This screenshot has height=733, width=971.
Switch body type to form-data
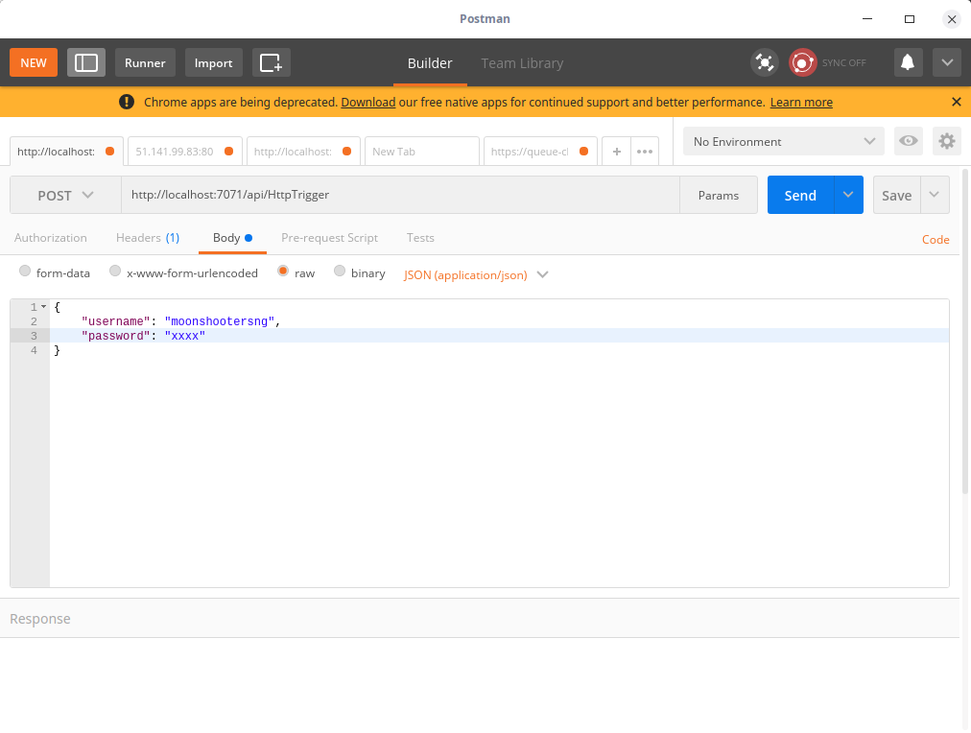pyautogui.click(x=24, y=272)
